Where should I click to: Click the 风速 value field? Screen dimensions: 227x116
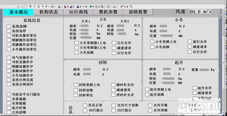click(x=200, y=12)
